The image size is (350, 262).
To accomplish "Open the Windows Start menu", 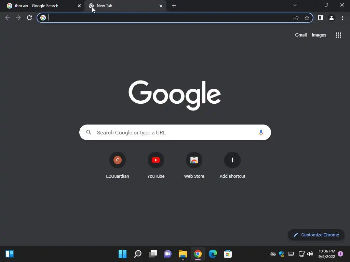I will tap(122, 254).
